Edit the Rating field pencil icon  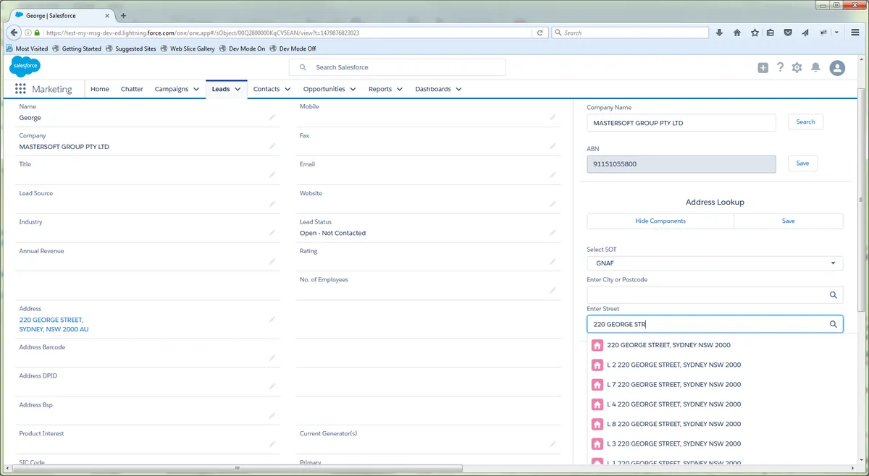(553, 261)
